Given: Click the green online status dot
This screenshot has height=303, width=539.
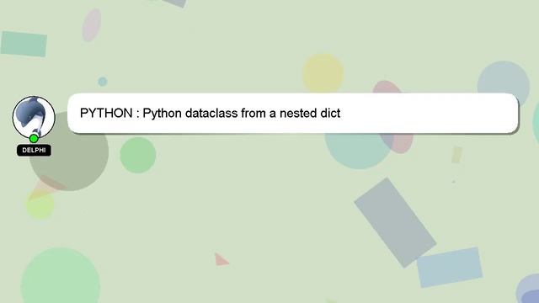Looking at the screenshot, I should [34, 139].
